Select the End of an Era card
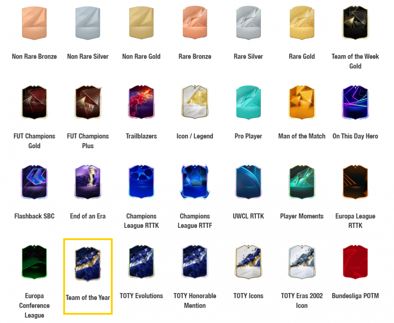Image resolution: width=394 pixels, height=323 pixels. pyautogui.click(x=88, y=182)
